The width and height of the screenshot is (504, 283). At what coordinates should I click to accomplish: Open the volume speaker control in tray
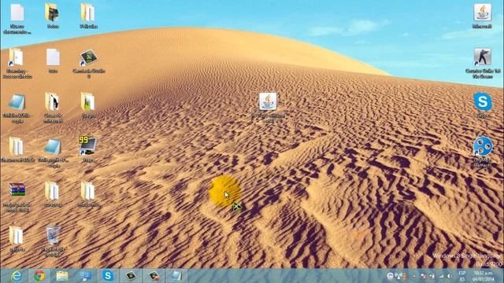pos(449,276)
